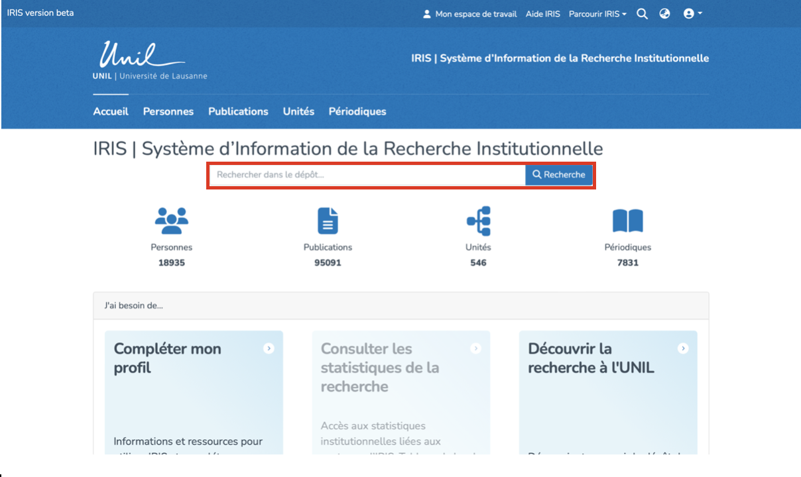
Task: Open Périodiques in the navigation bar
Action: pyautogui.click(x=357, y=111)
